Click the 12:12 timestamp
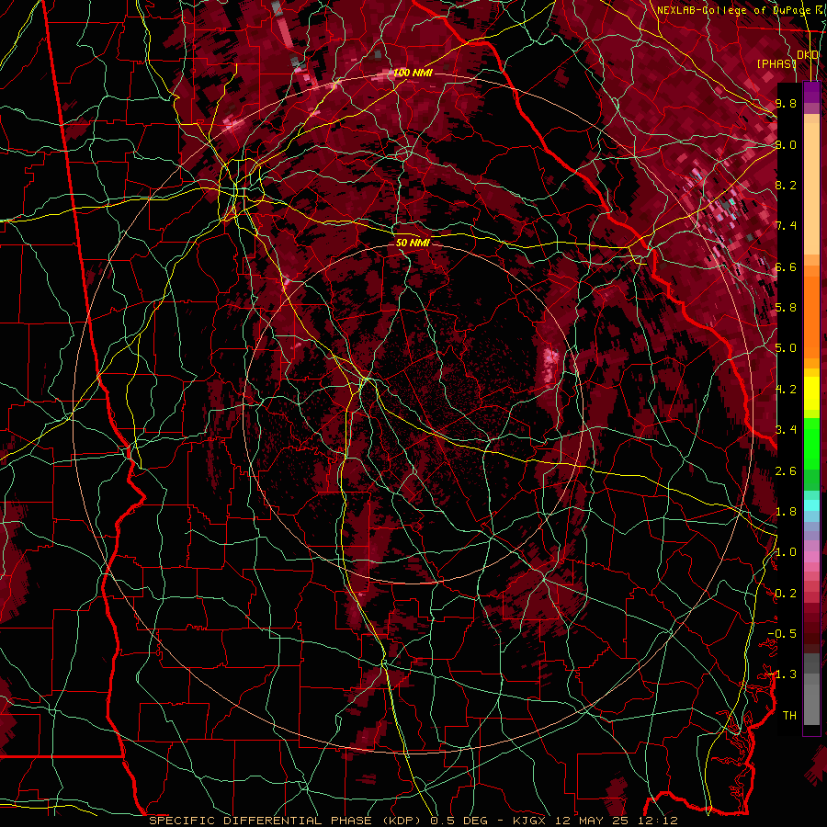 (656, 821)
